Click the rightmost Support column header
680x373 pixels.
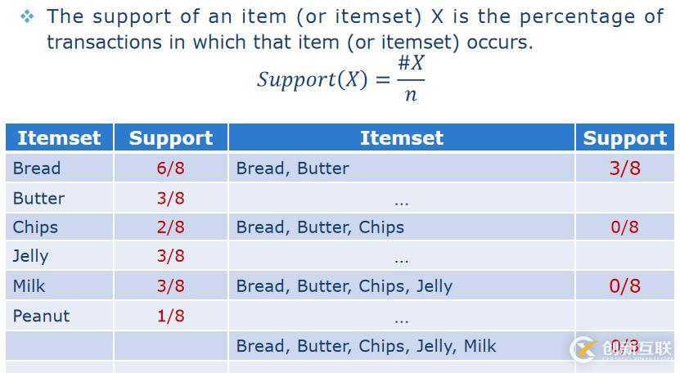624,138
